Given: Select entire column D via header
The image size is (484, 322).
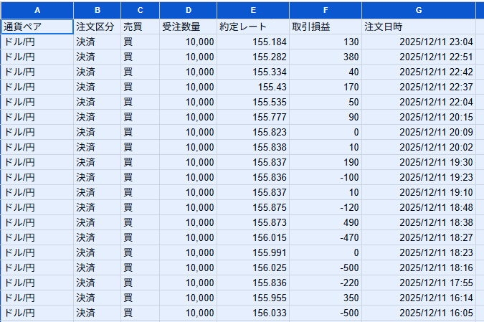Looking at the screenshot, I should pos(188,10).
